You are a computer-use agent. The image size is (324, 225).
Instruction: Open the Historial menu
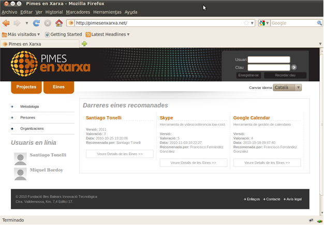pos(54,12)
